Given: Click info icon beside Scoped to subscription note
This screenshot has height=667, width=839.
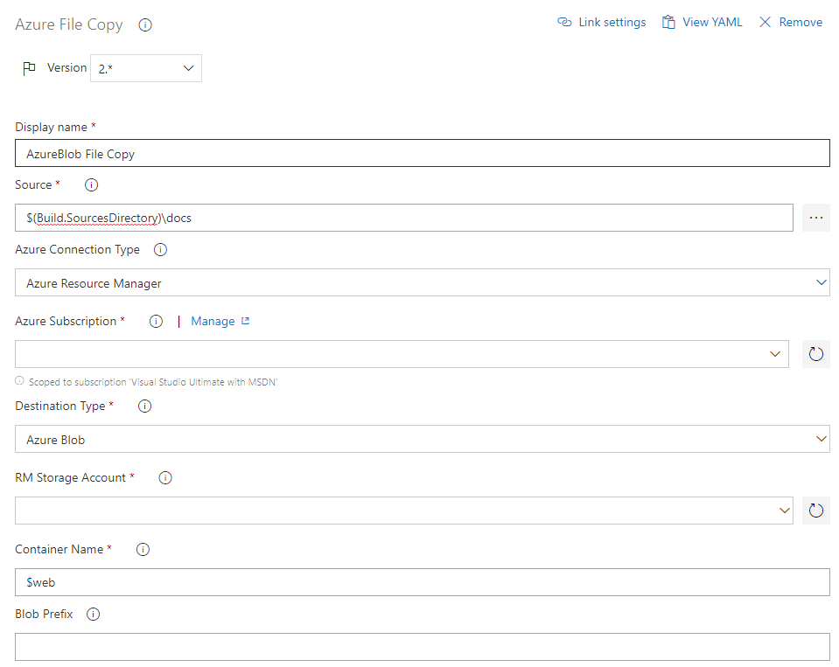Looking at the screenshot, I should coord(19,381).
